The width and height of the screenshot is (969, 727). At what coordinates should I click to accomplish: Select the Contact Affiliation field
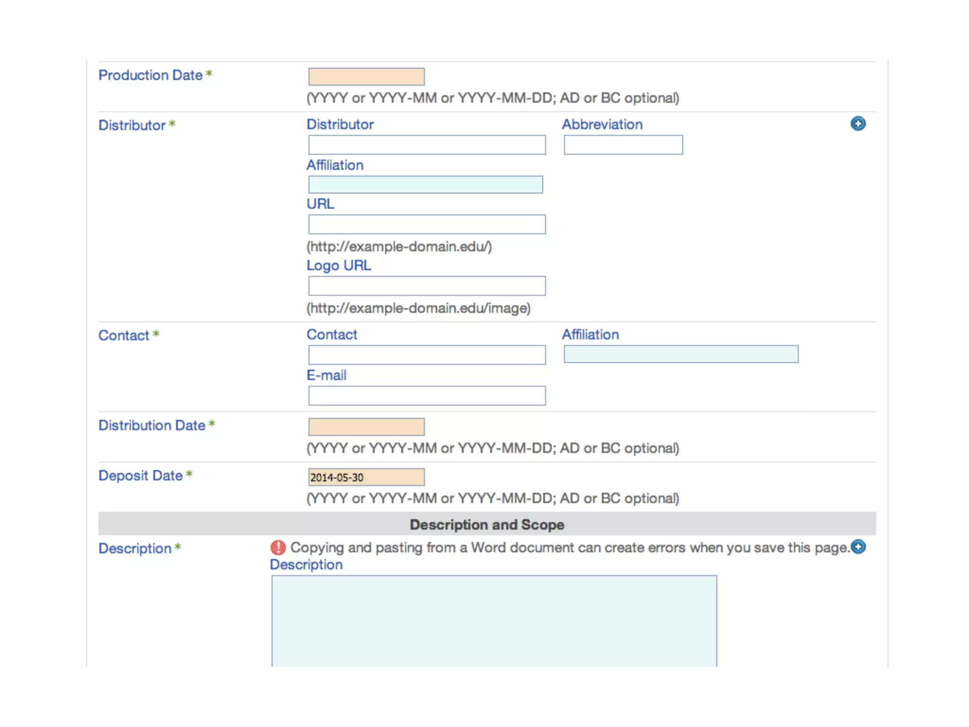pyautogui.click(x=681, y=354)
